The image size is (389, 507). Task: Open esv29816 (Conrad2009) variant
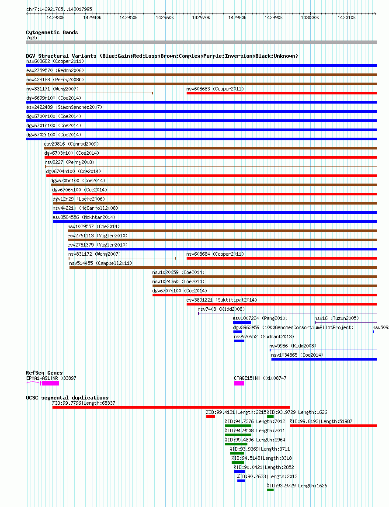click(x=71, y=143)
